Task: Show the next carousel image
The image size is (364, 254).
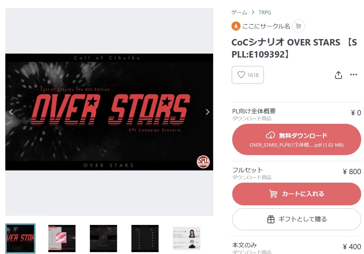Action: pyautogui.click(x=208, y=112)
